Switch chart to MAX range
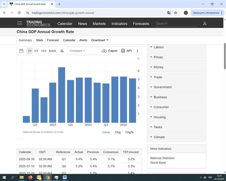This screenshot has height=181, width=226. (53, 51)
